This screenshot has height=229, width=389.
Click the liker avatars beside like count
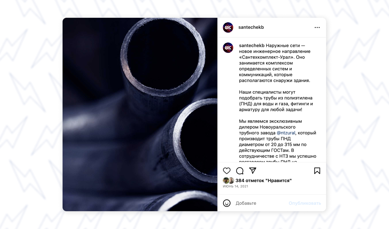pyautogui.click(x=229, y=180)
